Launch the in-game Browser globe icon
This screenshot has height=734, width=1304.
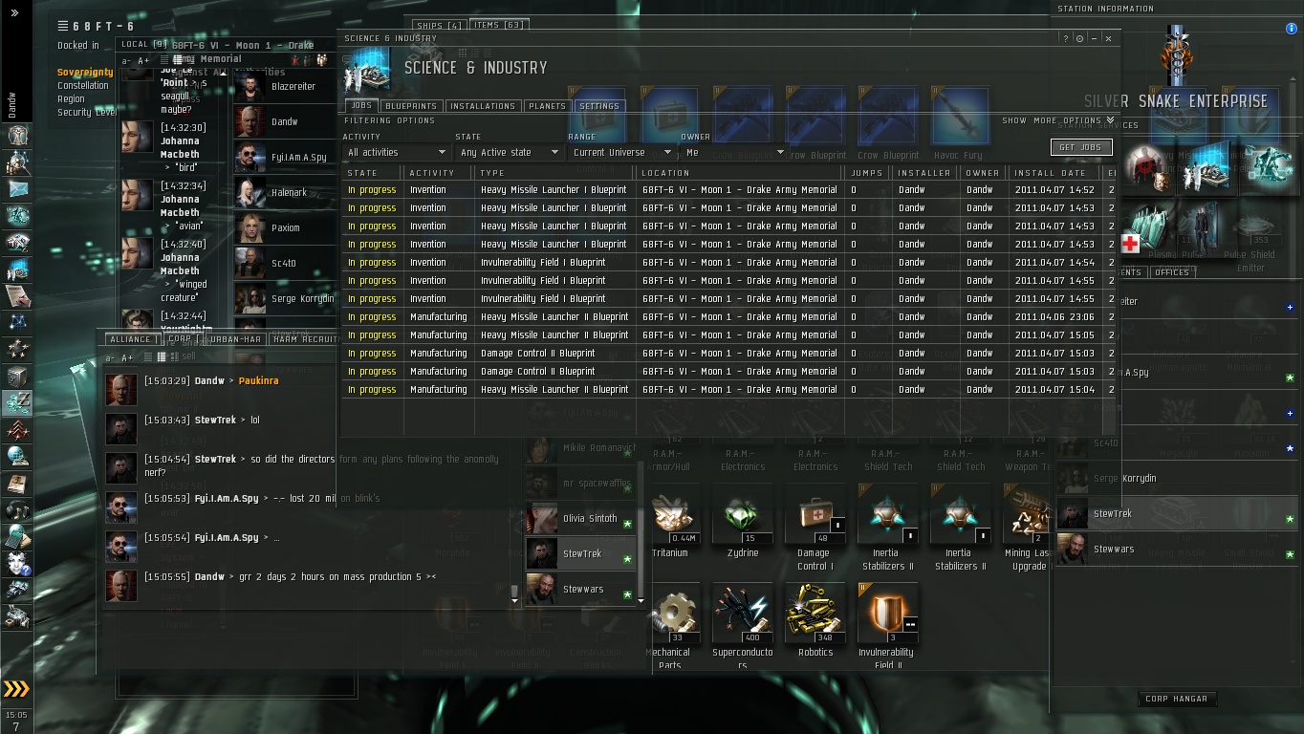(x=17, y=457)
